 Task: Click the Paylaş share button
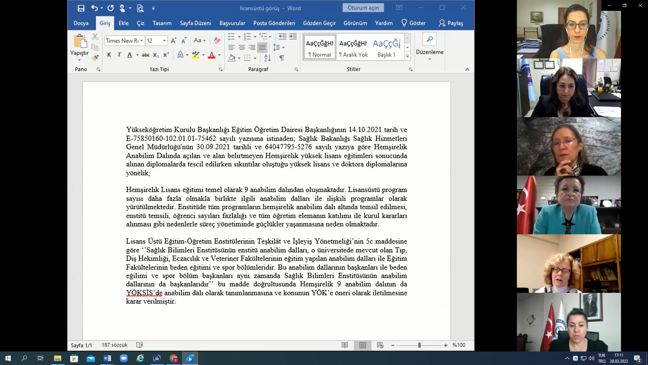[x=451, y=23]
